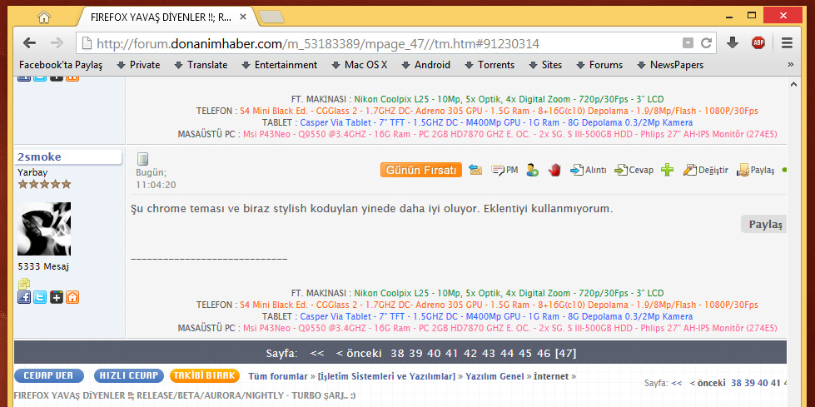This screenshot has width=815, height=407.
Task: Jump to first page with <<
Action: click(316, 354)
